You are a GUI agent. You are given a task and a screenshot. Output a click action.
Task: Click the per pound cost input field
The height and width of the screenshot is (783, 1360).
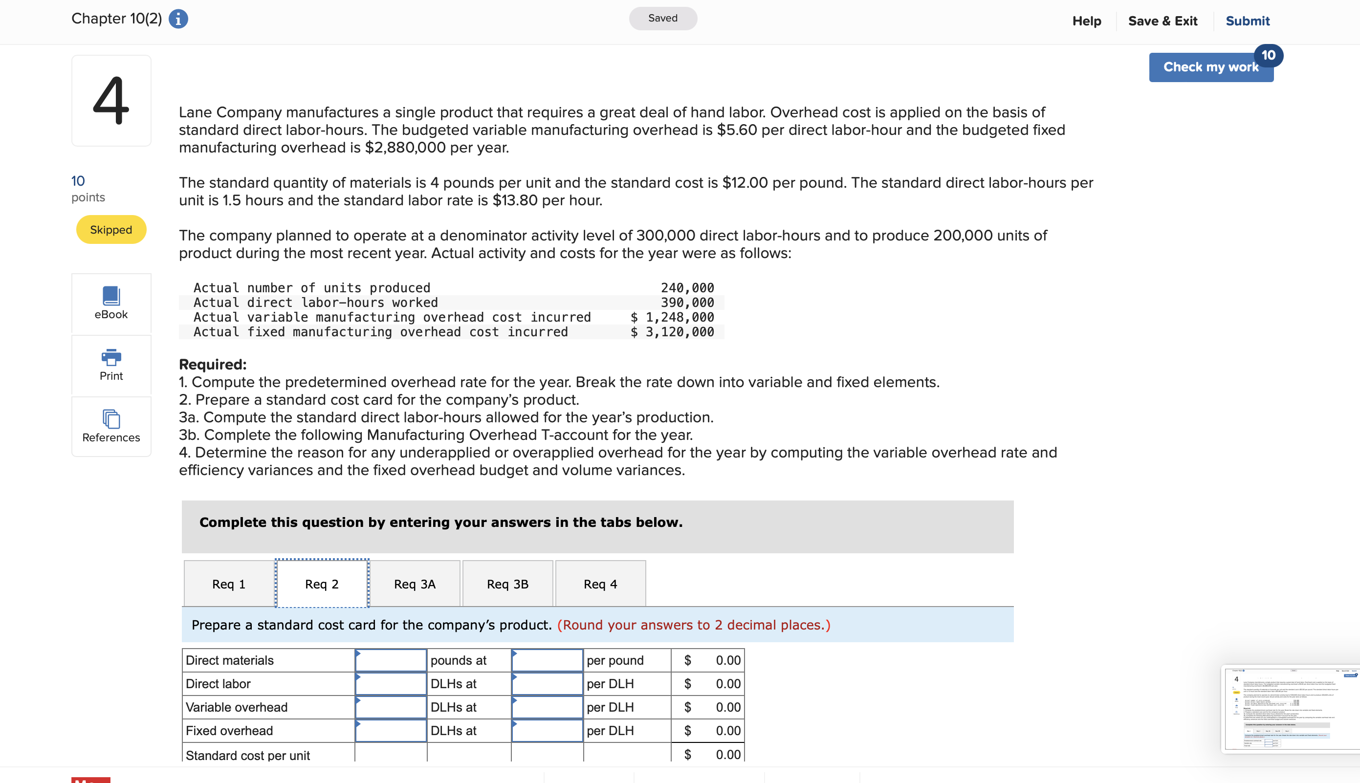point(547,660)
